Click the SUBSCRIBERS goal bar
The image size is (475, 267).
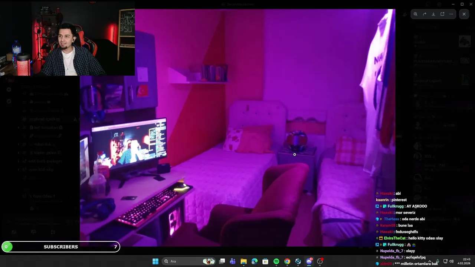60,247
